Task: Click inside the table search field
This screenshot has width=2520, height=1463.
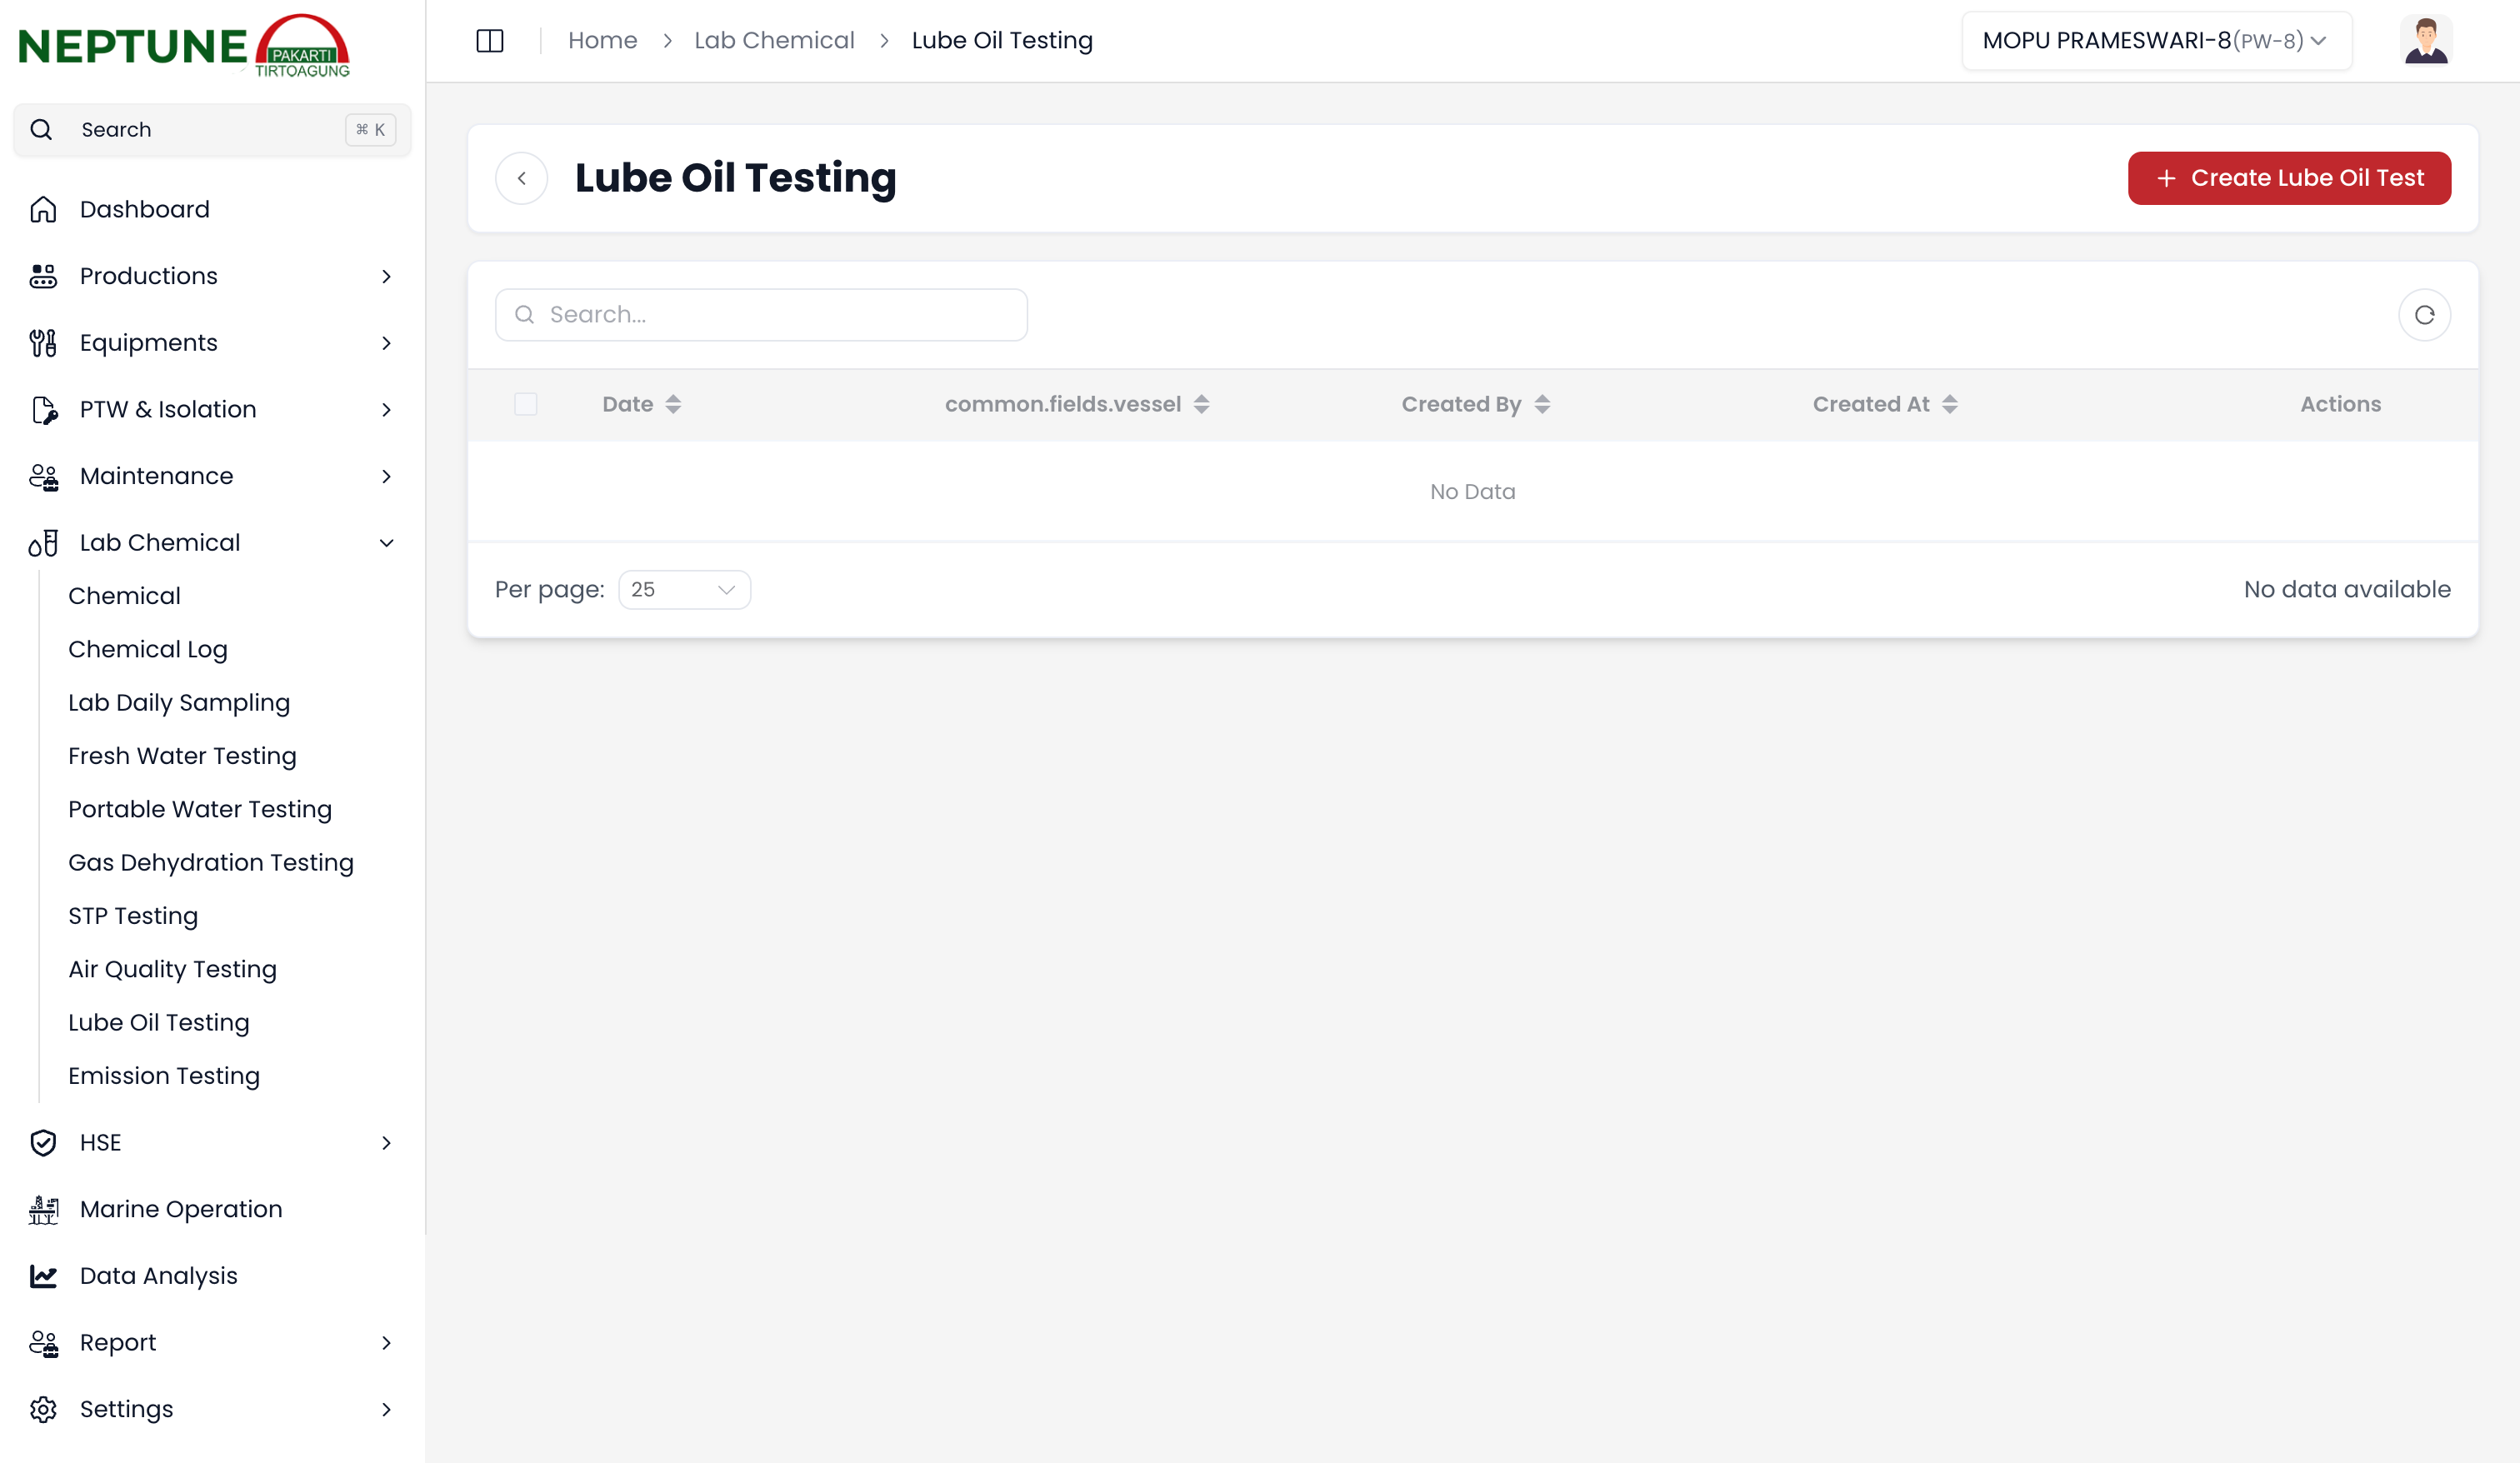Action: pyautogui.click(x=760, y=314)
